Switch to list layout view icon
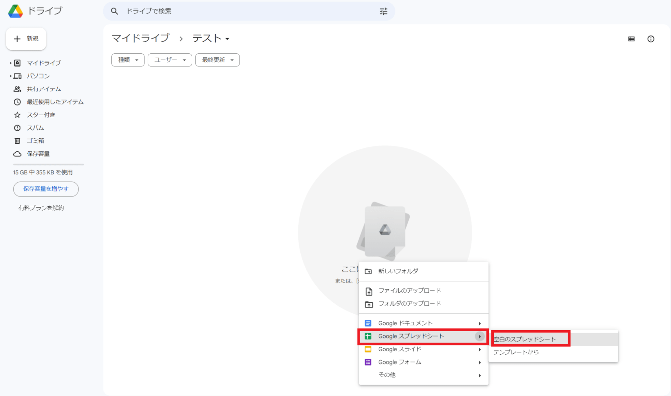671x396 pixels. [631, 39]
